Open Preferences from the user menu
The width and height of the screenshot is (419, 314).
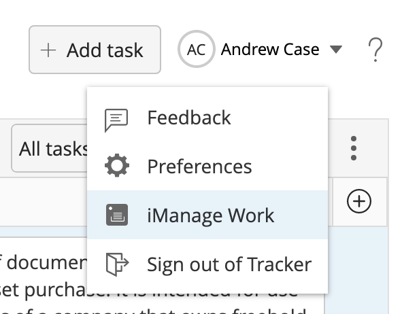pos(199,167)
